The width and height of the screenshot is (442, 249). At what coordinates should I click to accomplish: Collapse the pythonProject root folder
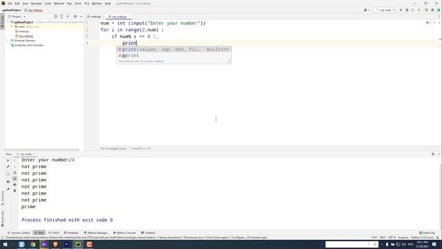(x=8, y=22)
